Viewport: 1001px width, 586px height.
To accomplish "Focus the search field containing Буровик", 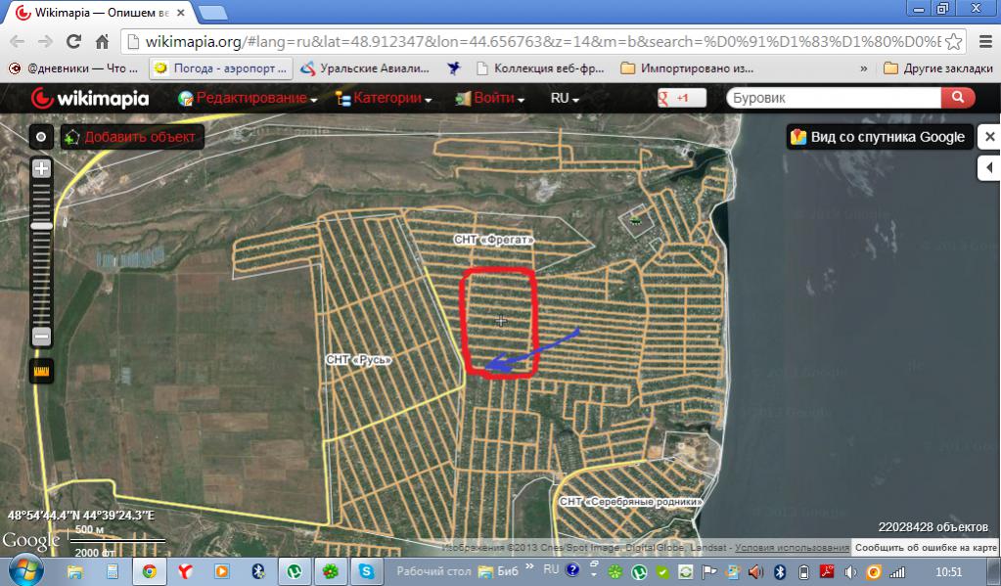I will (833, 98).
